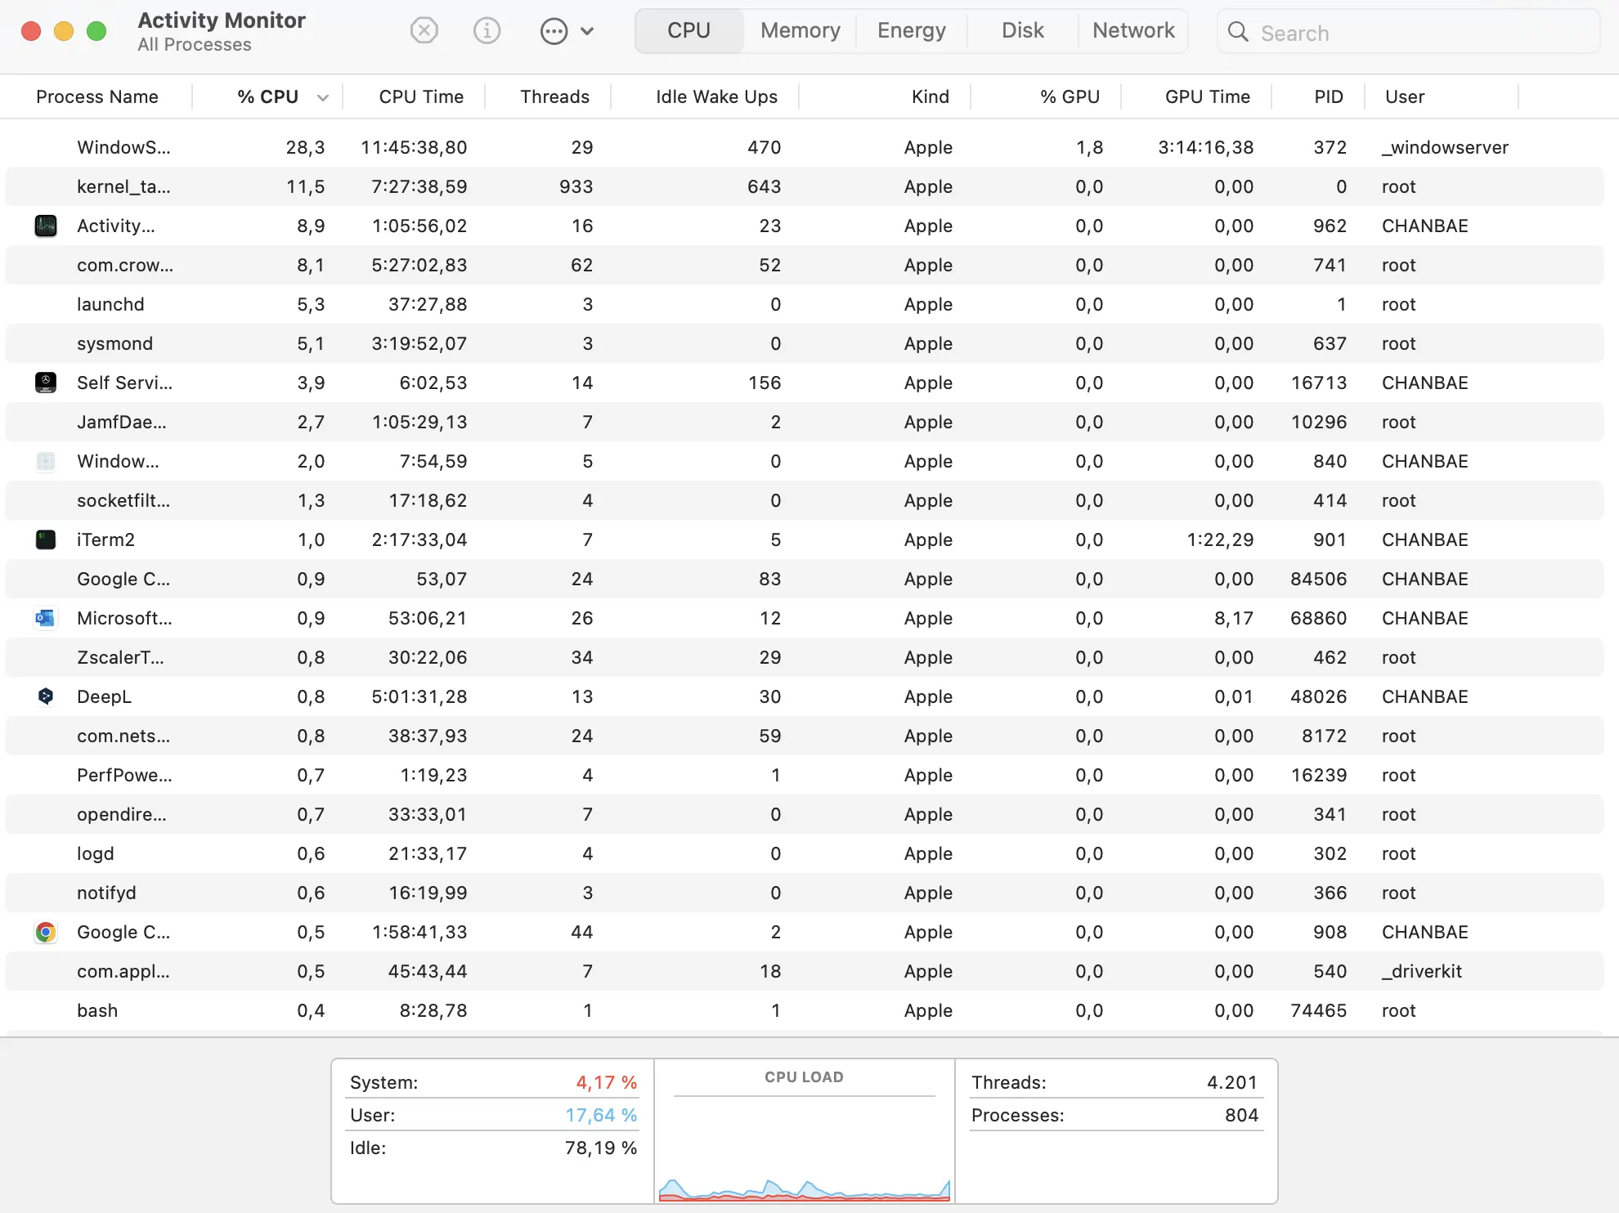Sort by the Threads column header
The image size is (1619, 1213).
point(554,96)
